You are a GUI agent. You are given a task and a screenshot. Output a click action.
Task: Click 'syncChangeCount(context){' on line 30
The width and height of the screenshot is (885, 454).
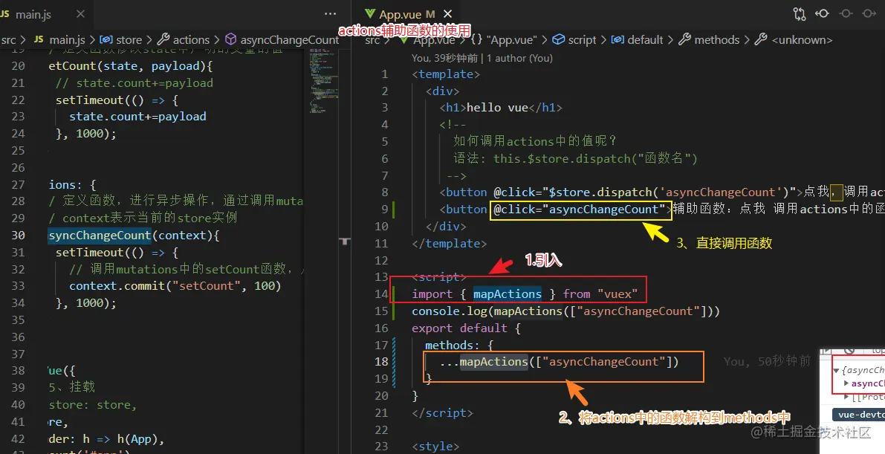click(x=134, y=236)
